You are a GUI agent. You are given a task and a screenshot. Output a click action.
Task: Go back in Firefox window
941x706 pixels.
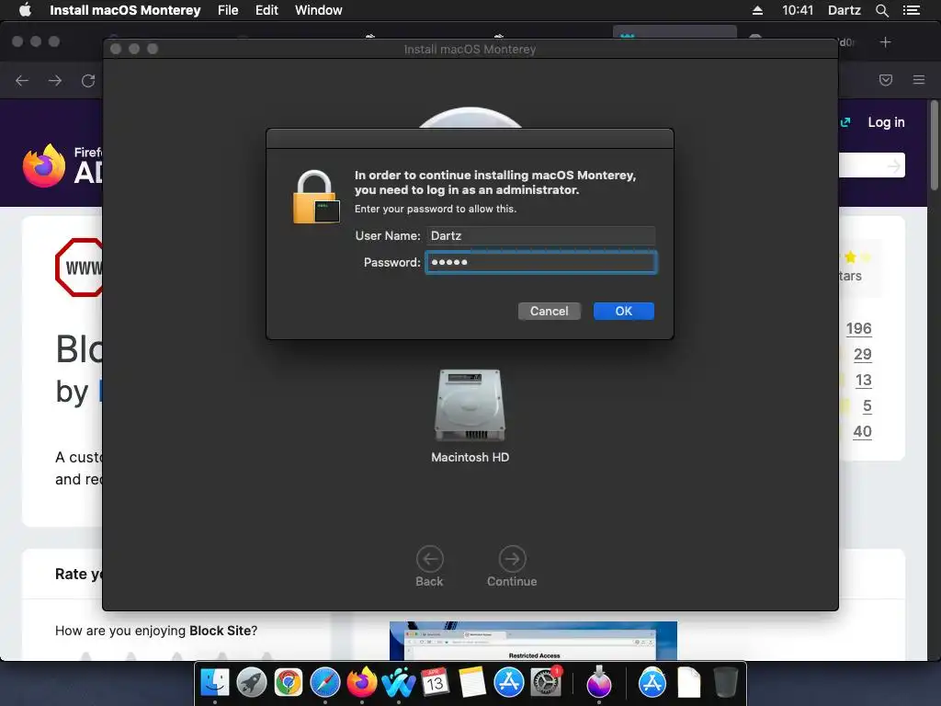point(22,81)
